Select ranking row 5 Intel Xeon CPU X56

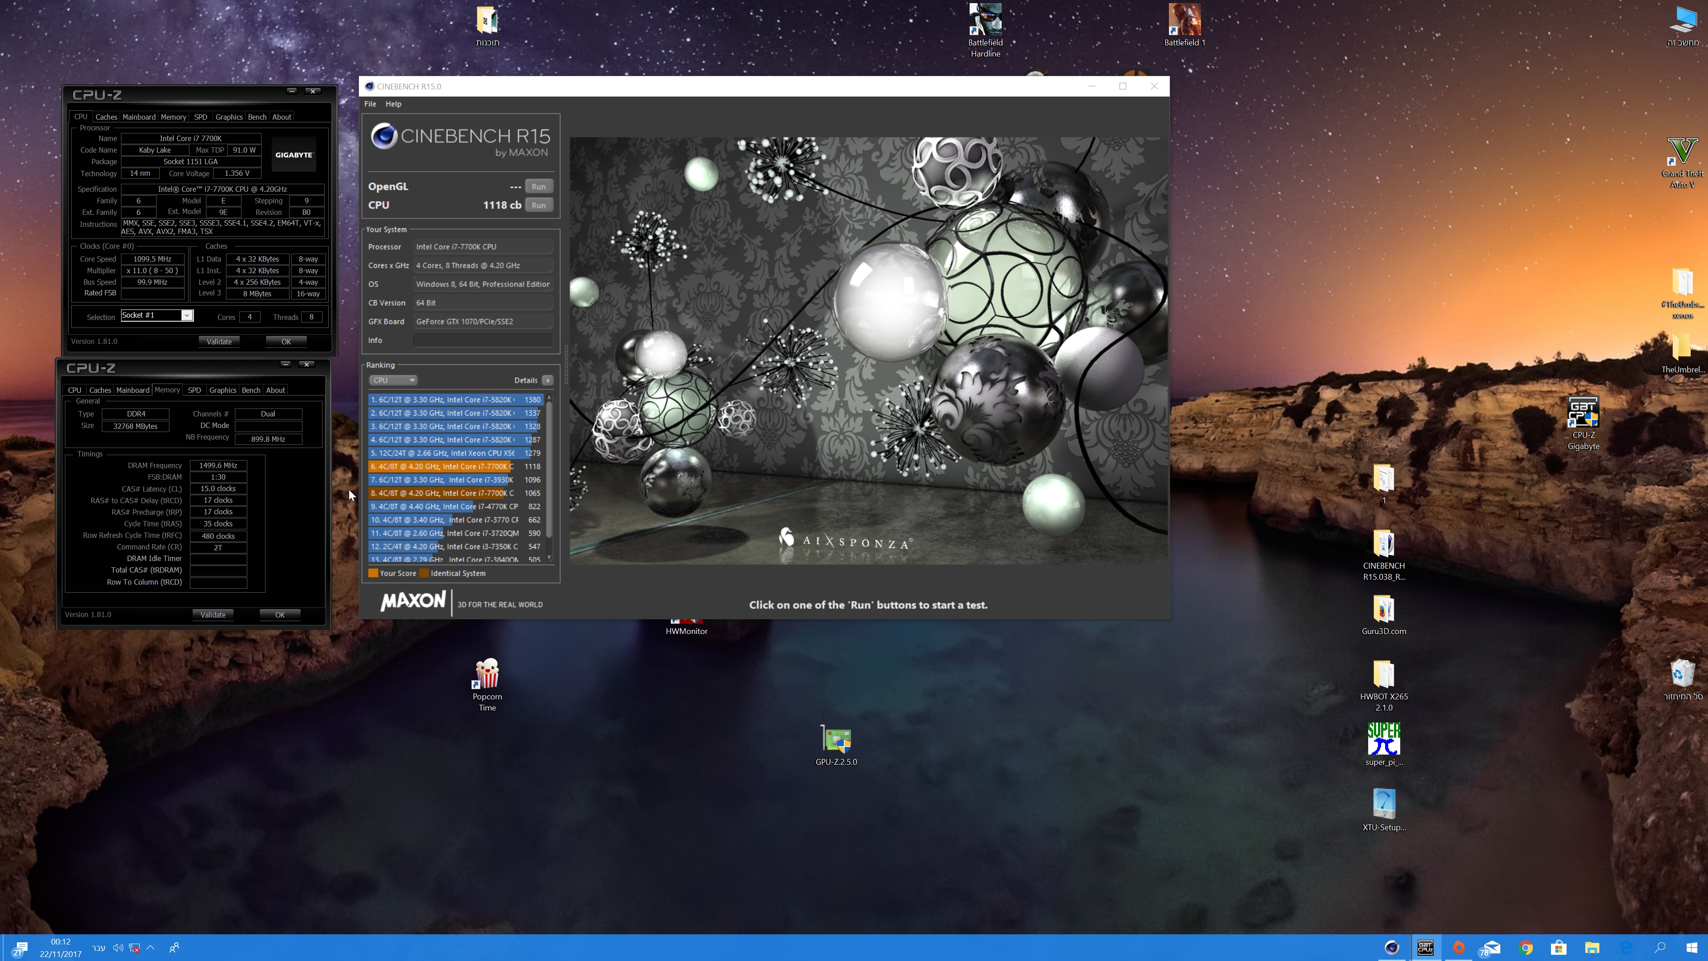coord(455,453)
